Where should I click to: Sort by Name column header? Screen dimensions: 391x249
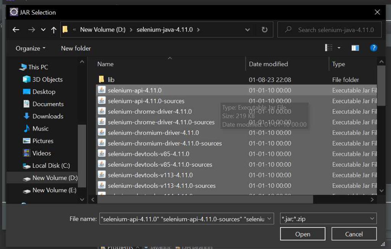tap(105, 64)
